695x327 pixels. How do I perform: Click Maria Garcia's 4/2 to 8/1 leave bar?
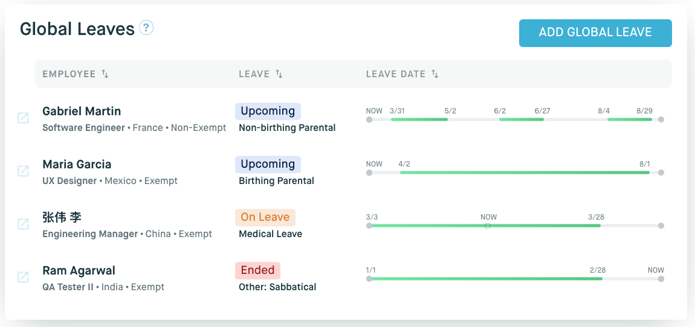pyautogui.click(x=525, y=173)
